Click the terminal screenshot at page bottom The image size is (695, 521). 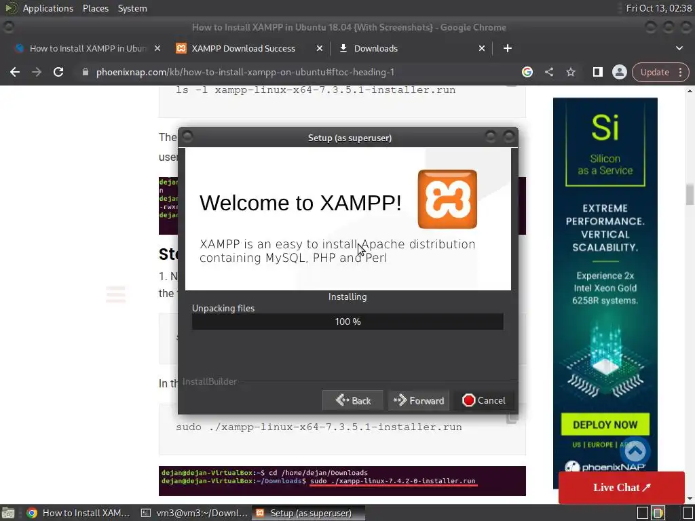342,481
